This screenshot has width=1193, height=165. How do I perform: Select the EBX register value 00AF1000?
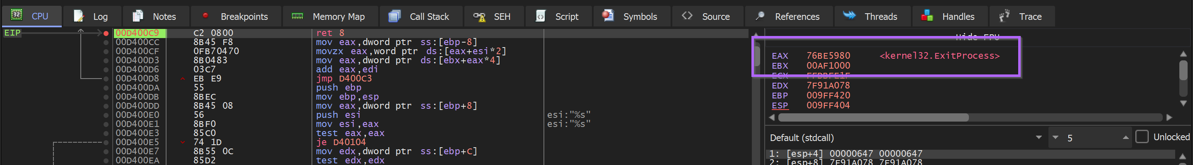coord(828,66)
